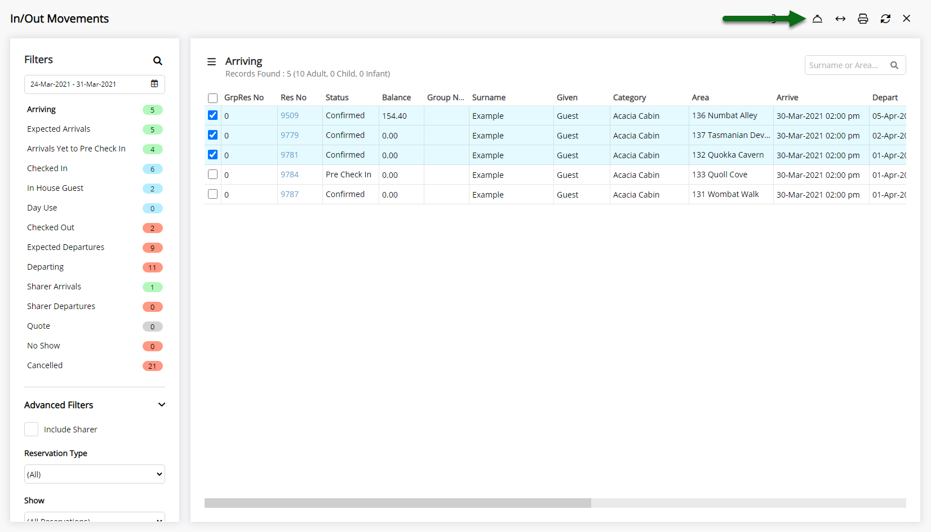This screenshot has height=532, width=931.
Task: Open the Reservation Type dropdown
Action: pyautogui.click(x=95, y=474)
